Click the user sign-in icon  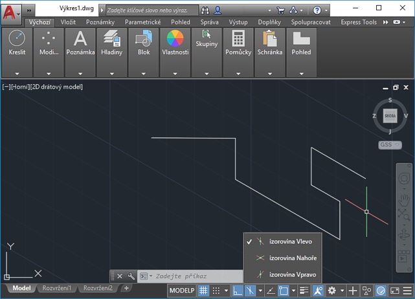[x=218, y=10]
